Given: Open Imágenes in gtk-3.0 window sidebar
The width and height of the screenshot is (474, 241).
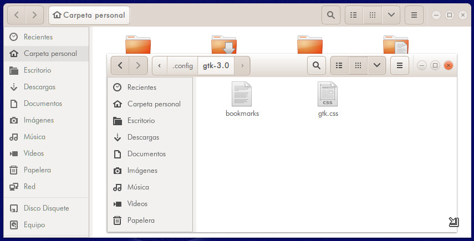Looking at the screenshot, I should coord(150,170).
